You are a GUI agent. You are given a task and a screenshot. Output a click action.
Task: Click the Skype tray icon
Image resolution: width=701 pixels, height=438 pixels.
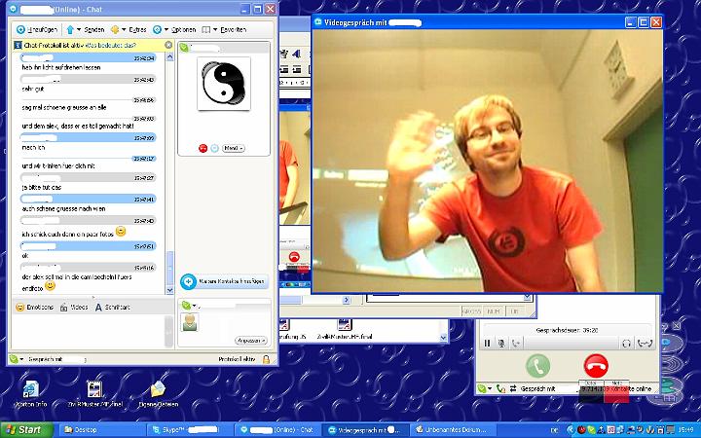(x=591, y=430)
